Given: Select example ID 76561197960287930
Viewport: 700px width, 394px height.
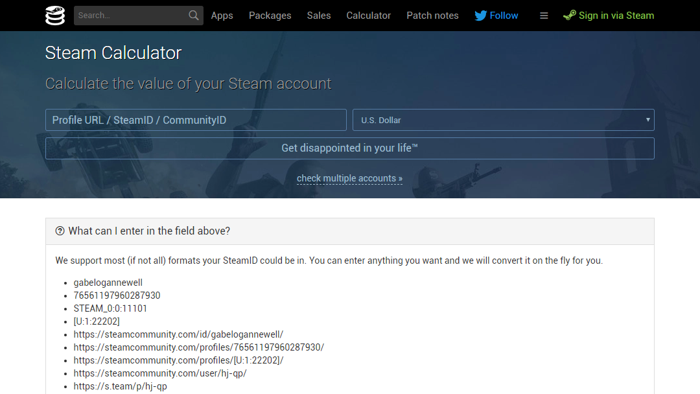Looking at the screenshot, I should [x=117, y=295].
